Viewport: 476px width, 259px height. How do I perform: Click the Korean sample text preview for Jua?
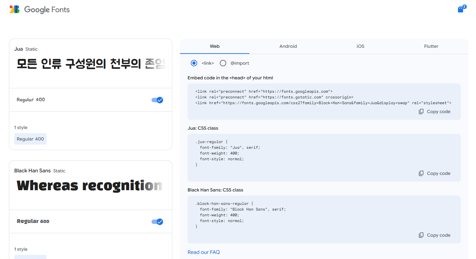[91, 64]
